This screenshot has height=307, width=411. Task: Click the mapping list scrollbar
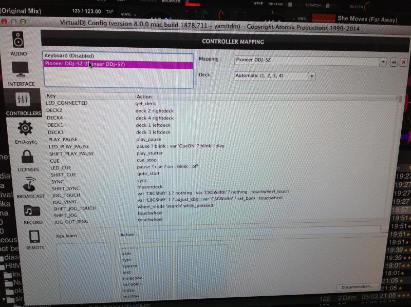tap(400, 99)
